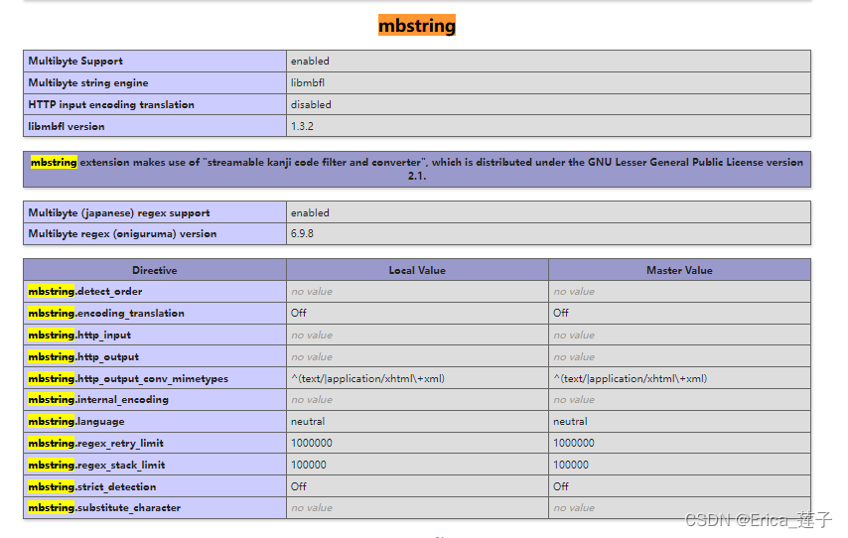Screen dimensions: 848x538
Task: Click master 'Off' for encoding_translation
Action: click(561, 313)
